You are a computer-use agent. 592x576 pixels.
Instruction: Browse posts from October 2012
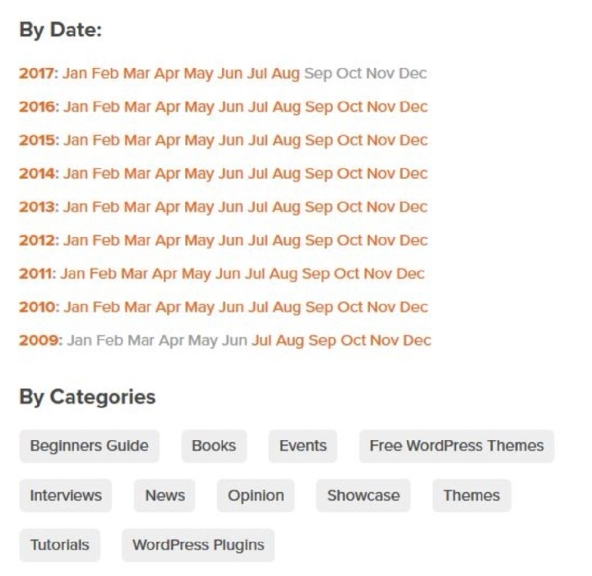tap(349, 240)
